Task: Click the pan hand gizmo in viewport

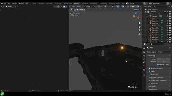Action: [x=139, y=27]
